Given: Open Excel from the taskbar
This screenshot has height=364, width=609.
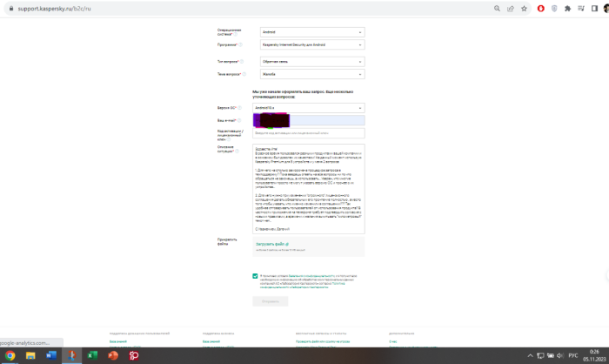Looking at the screenshot, I should click(x=92, y=355).
